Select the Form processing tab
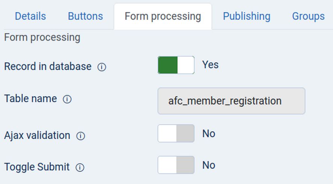 163,16
